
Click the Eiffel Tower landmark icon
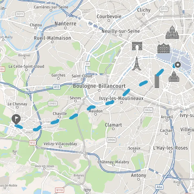click(136, 63)
